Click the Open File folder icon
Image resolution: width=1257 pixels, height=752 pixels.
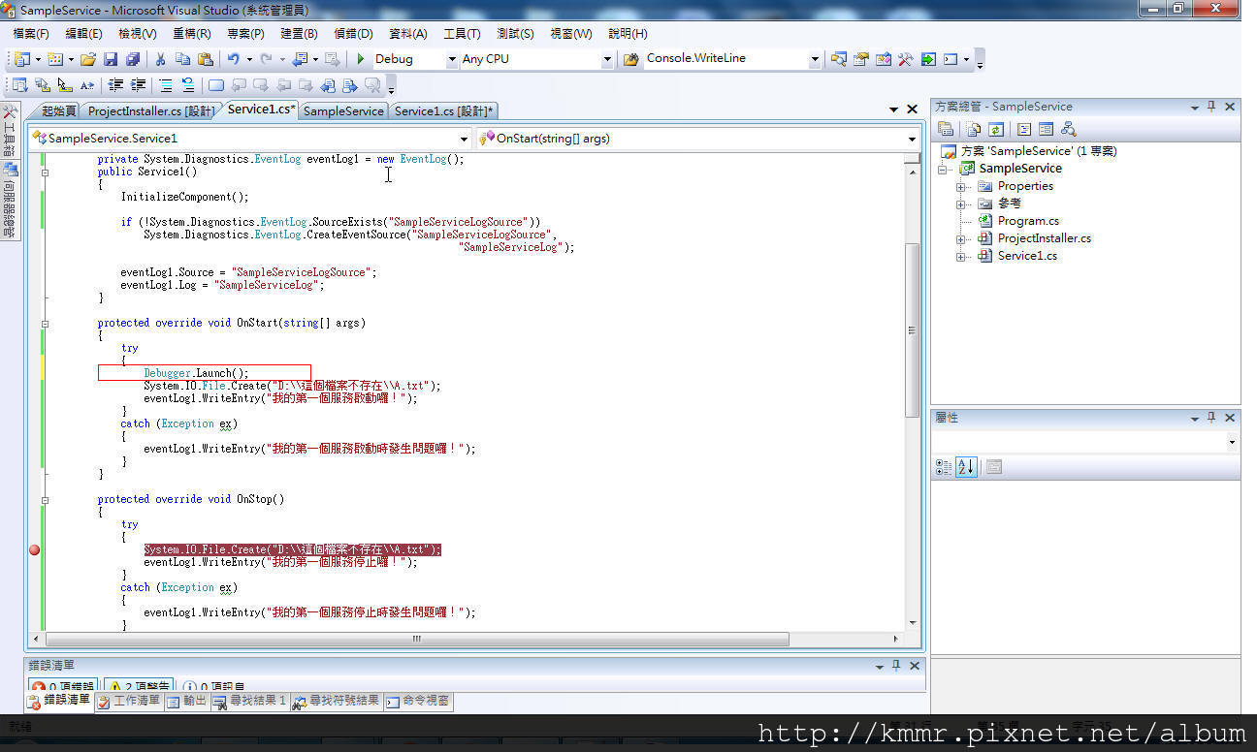coord(88,59)
